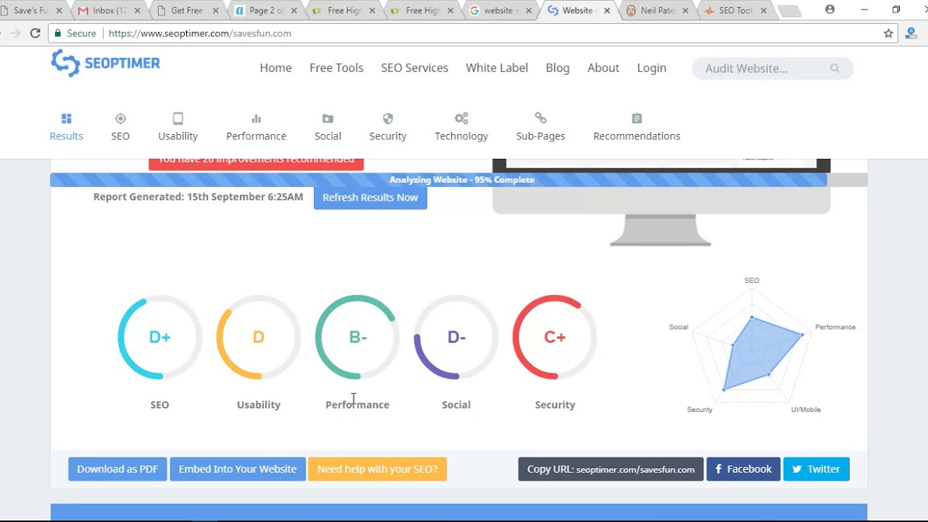Image resolution: width=928 pixels, height=522 pixels.
Task: Copy the seoptimer.com/savesfun URL button
Action: click(610, 469)
